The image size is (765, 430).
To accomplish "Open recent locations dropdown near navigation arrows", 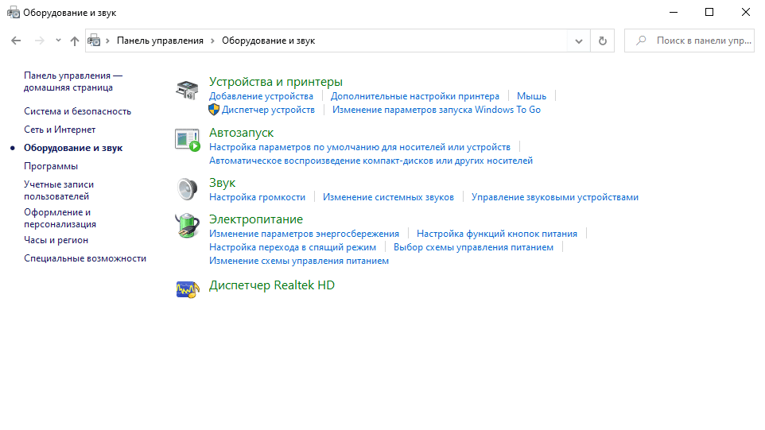I will (x=59, y=41).
